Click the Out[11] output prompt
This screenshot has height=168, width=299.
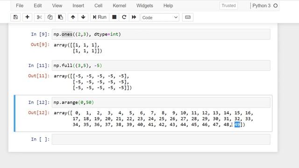[x=39, y=76]
